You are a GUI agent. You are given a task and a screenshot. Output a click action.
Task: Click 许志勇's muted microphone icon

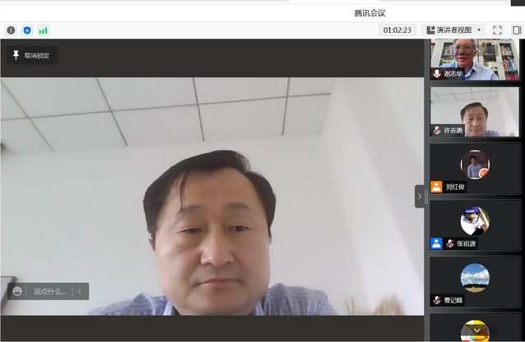click(437, 131)
